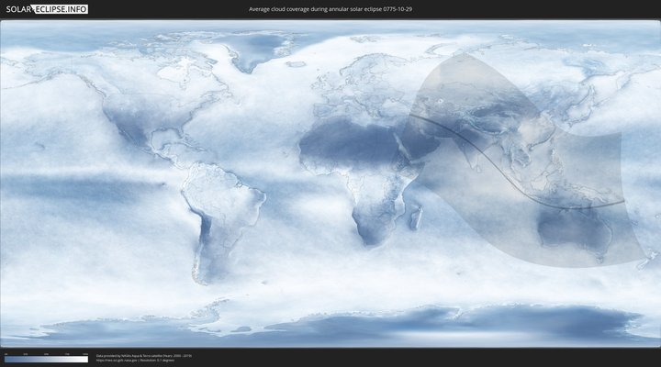The height and width of the screenshot is (367, 661).
Task: Click the NASA data attribution text line
Action: [144, 356]
